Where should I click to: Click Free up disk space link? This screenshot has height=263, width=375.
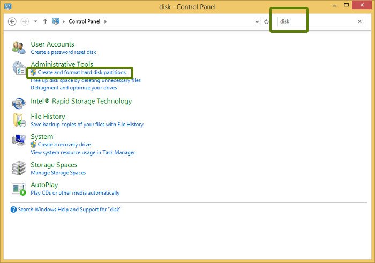tap(86, 80)
